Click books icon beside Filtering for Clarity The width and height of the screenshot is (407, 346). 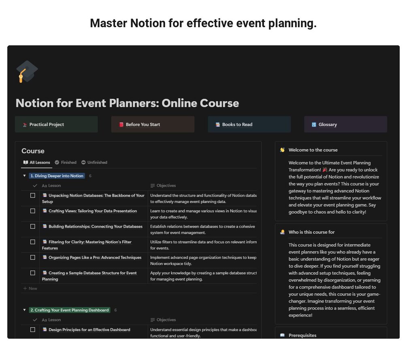45,242
